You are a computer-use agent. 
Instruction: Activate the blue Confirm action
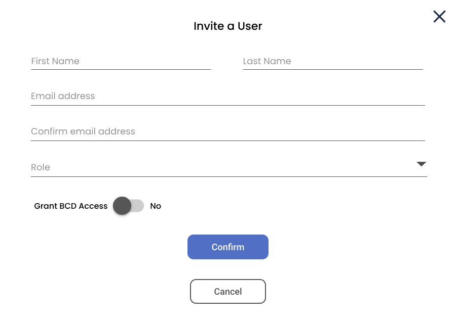tap(227, 247)
